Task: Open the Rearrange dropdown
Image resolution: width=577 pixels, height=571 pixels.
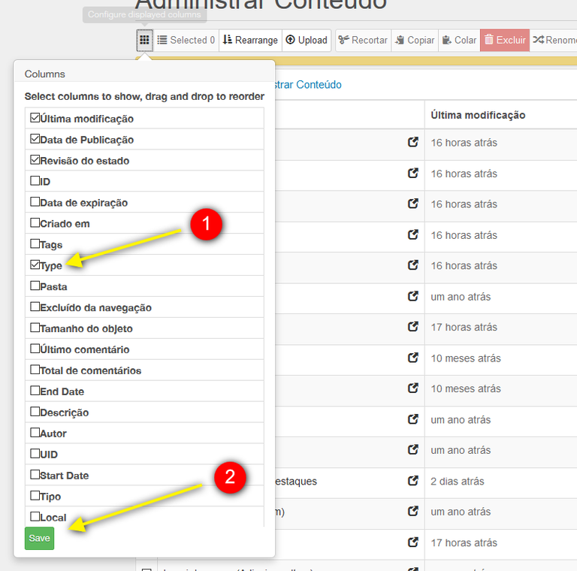Action: [250, 40]
